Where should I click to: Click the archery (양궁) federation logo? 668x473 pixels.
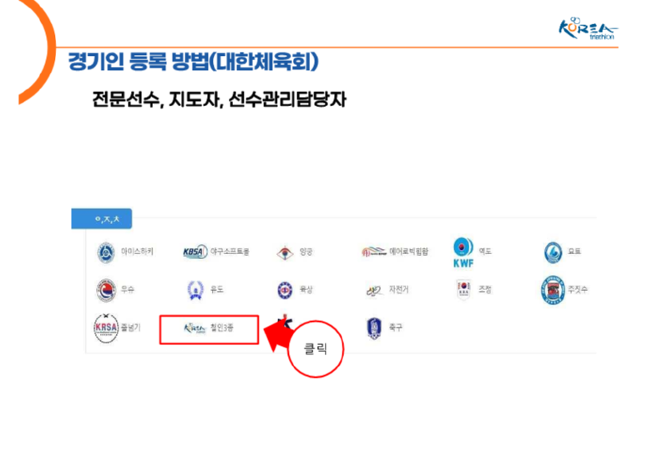click(x=285, y=252)
